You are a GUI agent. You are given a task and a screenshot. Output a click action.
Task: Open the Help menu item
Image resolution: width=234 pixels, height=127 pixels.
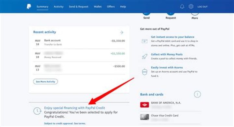pyautogui.click(x=123, y=6)
